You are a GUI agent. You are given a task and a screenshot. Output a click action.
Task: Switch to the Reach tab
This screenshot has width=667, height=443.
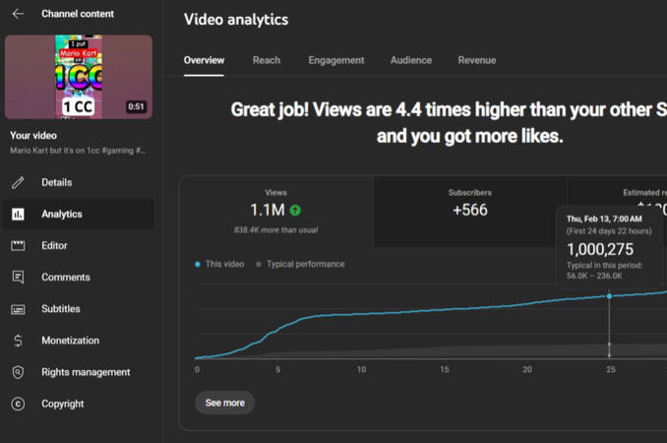pyautogui.click(x=266, y=60)
